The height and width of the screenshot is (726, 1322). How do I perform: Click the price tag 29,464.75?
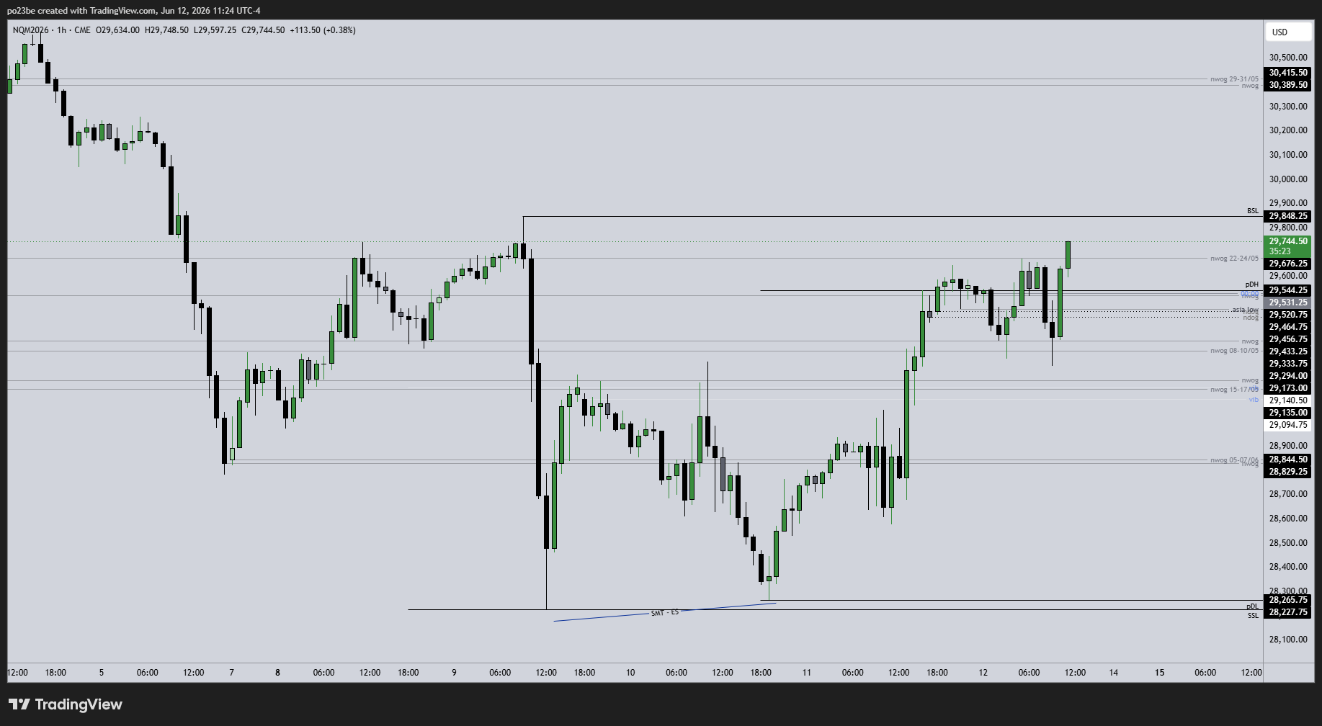tap(1288, 327)
